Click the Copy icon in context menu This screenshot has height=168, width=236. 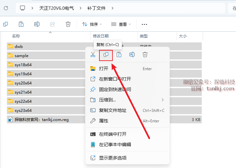[x=106, y=55]
